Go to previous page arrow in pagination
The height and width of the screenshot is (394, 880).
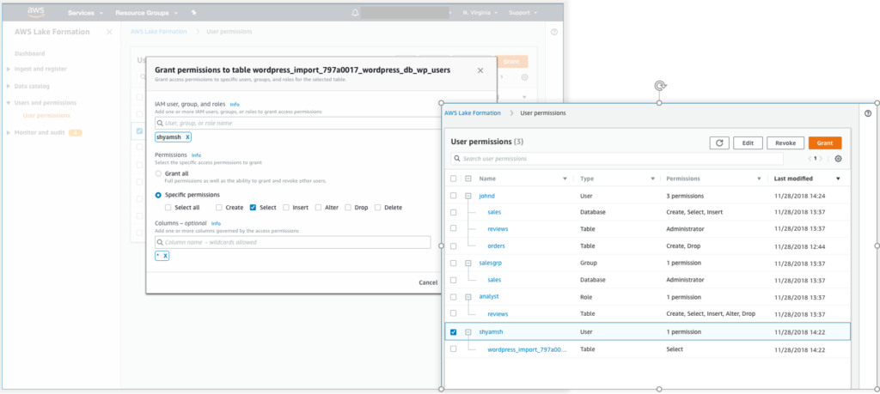coord(810,159)
